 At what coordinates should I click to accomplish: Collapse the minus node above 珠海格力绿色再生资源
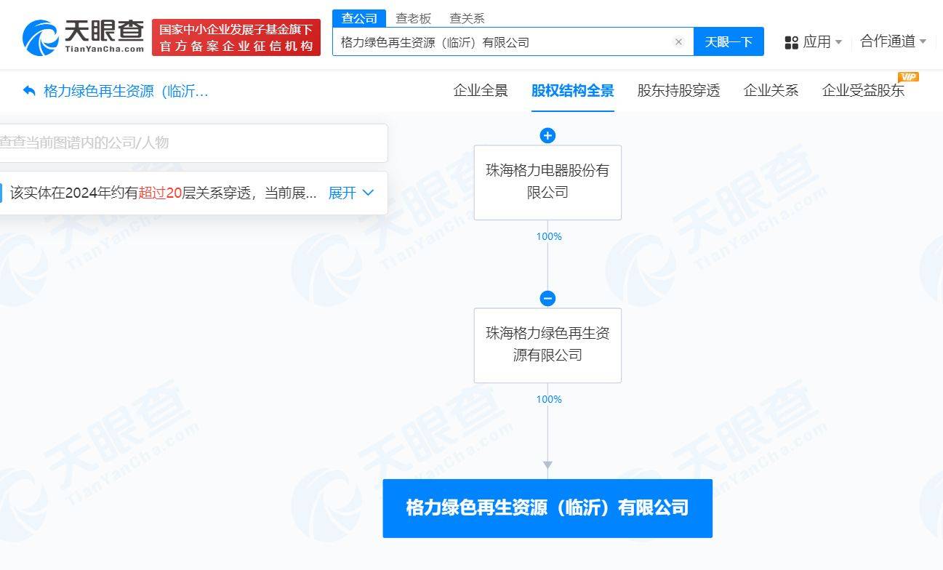click(547, 298)
